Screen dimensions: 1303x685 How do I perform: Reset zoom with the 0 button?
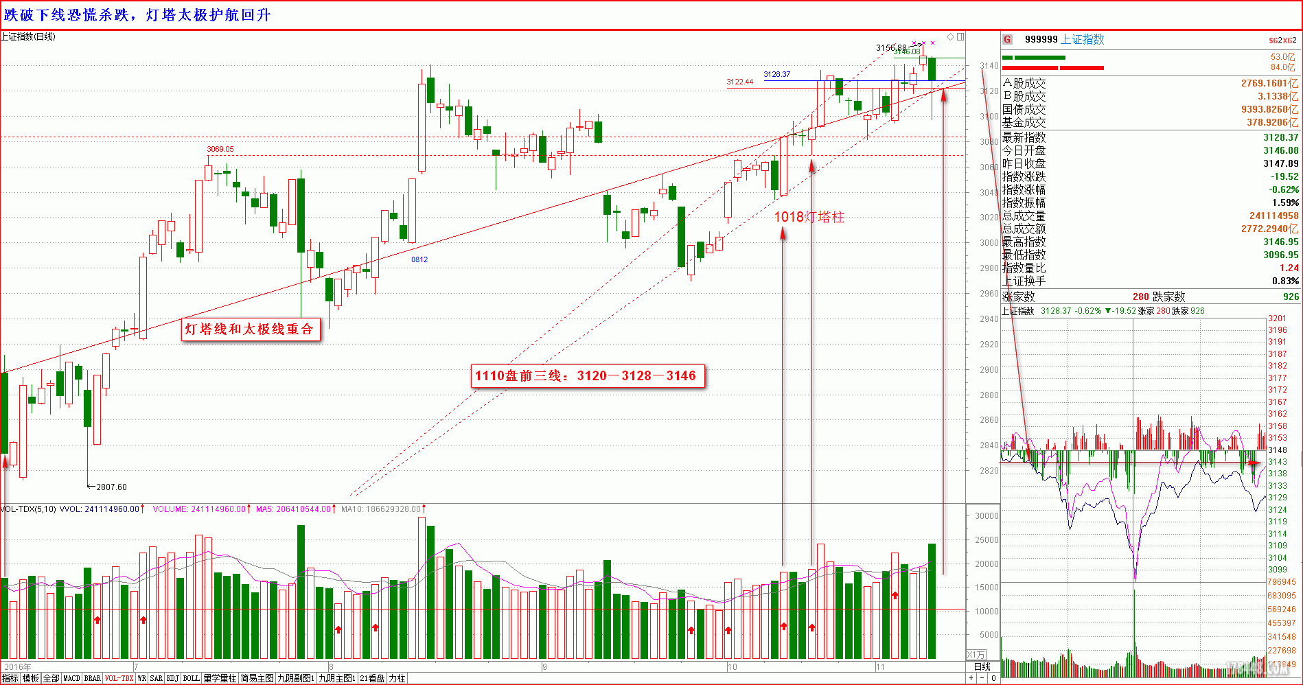click(x=993, y=678)
